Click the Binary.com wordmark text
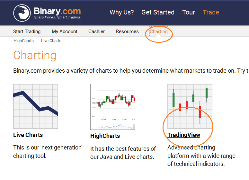This screenshot has height=180, width=249. pos(57,11)
